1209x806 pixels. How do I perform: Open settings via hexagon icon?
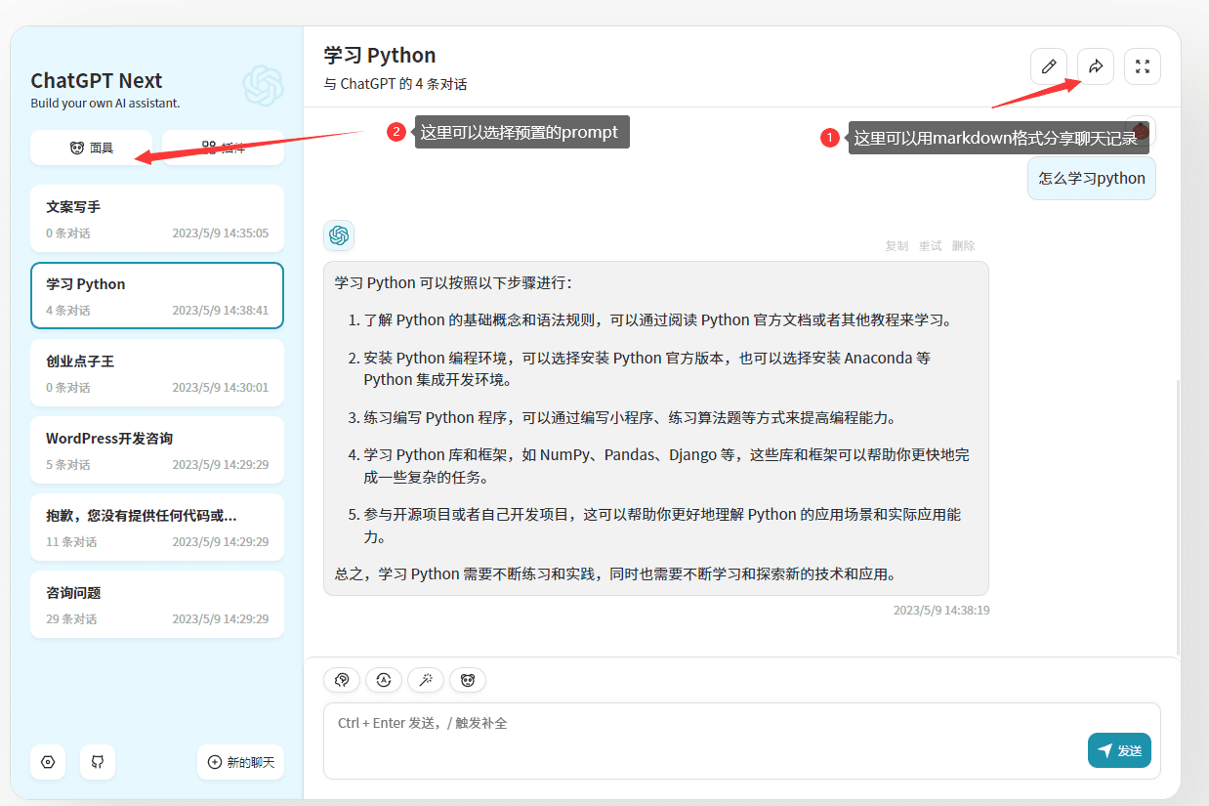48,762
